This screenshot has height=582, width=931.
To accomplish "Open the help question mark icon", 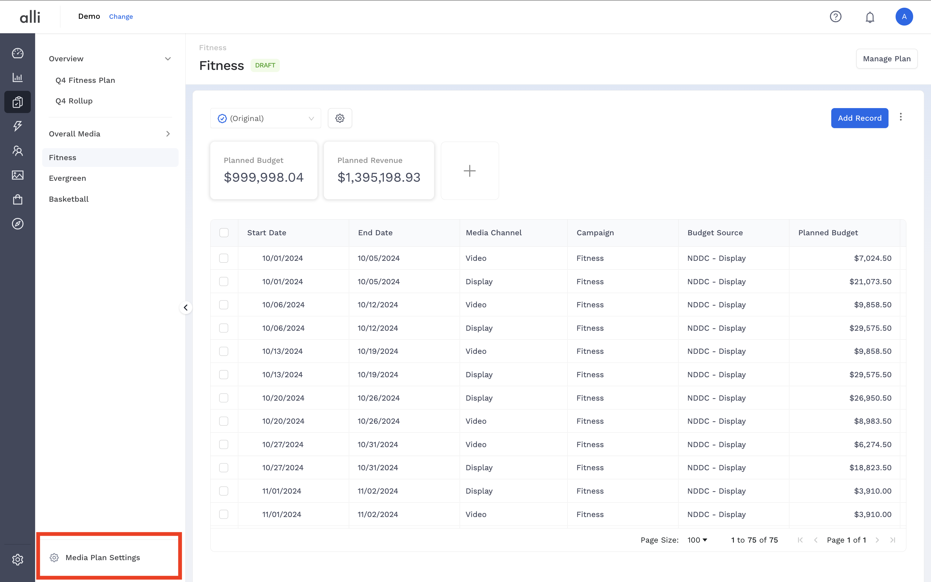I will tap(836, 17).
